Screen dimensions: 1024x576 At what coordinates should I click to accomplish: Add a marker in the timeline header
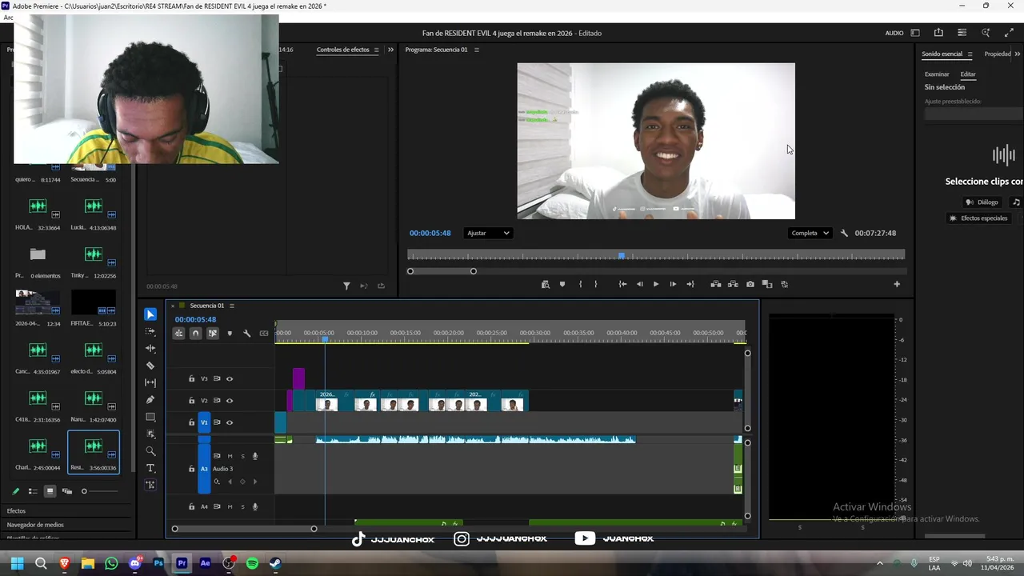pos(230,334)
